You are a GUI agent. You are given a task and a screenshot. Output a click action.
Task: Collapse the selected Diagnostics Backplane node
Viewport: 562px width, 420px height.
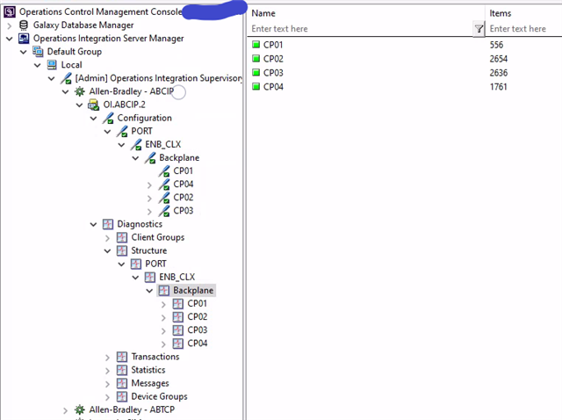tap(150, 291)
